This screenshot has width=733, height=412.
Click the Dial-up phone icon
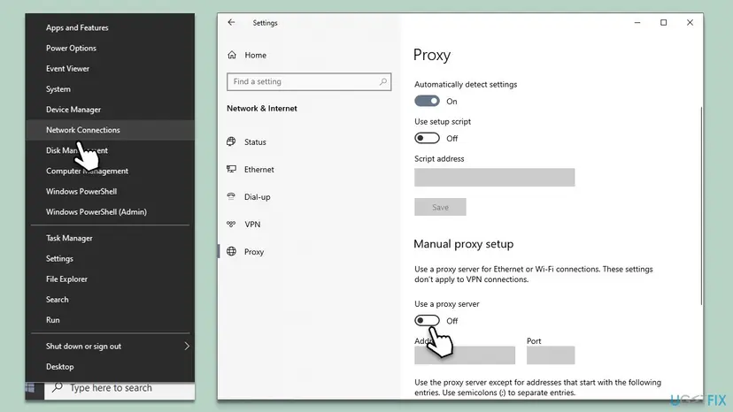coord(231,196)
